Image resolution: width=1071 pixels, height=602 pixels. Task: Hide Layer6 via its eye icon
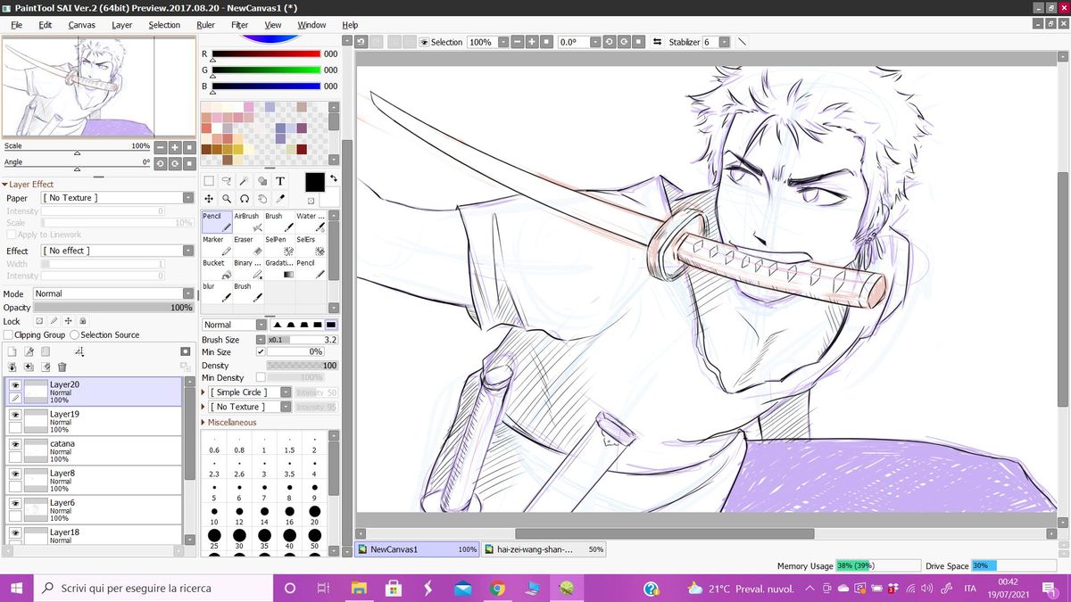[x=15, y=503]
